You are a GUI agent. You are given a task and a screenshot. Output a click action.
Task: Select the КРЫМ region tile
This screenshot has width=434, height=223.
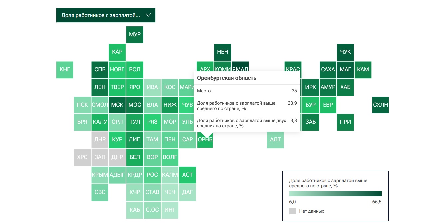coord(100,175)
